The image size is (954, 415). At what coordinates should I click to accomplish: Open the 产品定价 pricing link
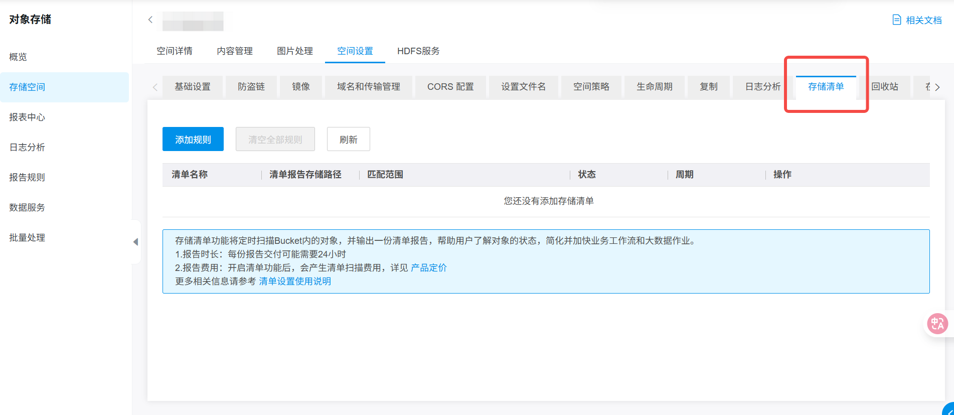tap(428, 267)
